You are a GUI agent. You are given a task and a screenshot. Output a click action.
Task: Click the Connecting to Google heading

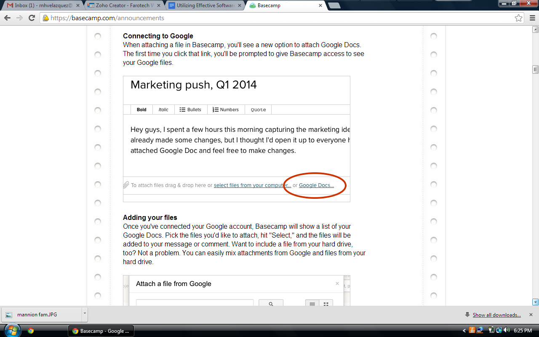pos(158,36)
